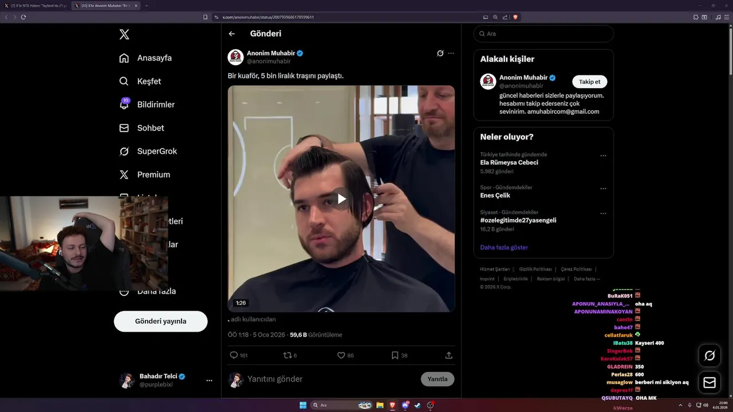Click the share post icon
Image resolution: width=733 pixels, height=412 pixels.
coord(449,355)
